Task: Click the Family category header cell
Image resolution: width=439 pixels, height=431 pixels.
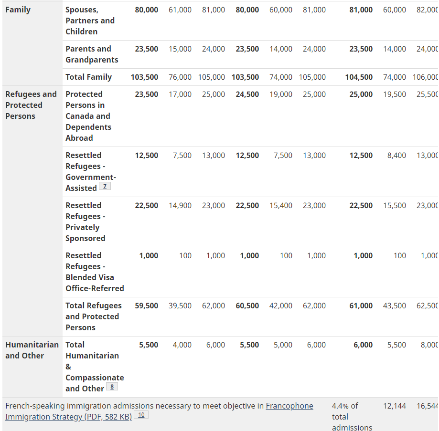Action: pos(18,10)
